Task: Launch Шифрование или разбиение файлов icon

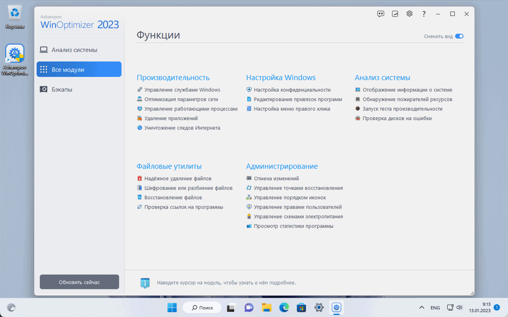Action: tap(140, 188)
